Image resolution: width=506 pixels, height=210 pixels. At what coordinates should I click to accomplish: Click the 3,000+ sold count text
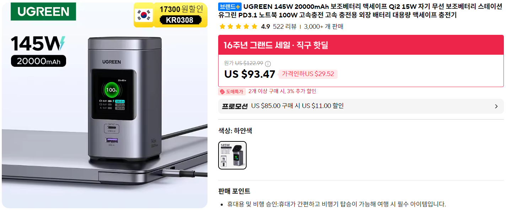click(x=324, y=27)
